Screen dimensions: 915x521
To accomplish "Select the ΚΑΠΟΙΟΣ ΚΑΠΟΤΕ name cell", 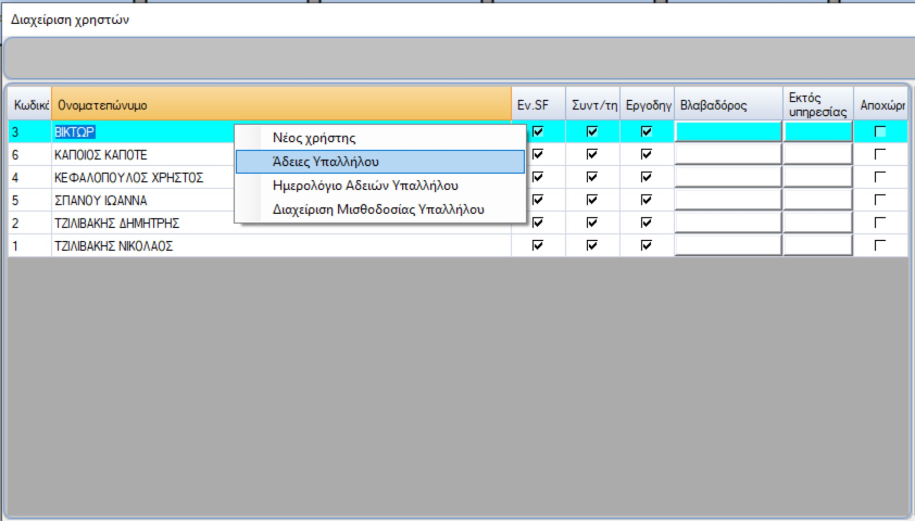I will tap(101, 155).
